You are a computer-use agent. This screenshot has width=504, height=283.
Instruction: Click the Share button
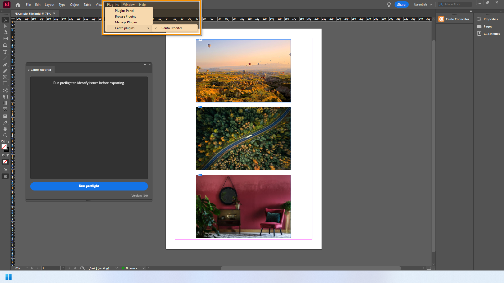401,4
